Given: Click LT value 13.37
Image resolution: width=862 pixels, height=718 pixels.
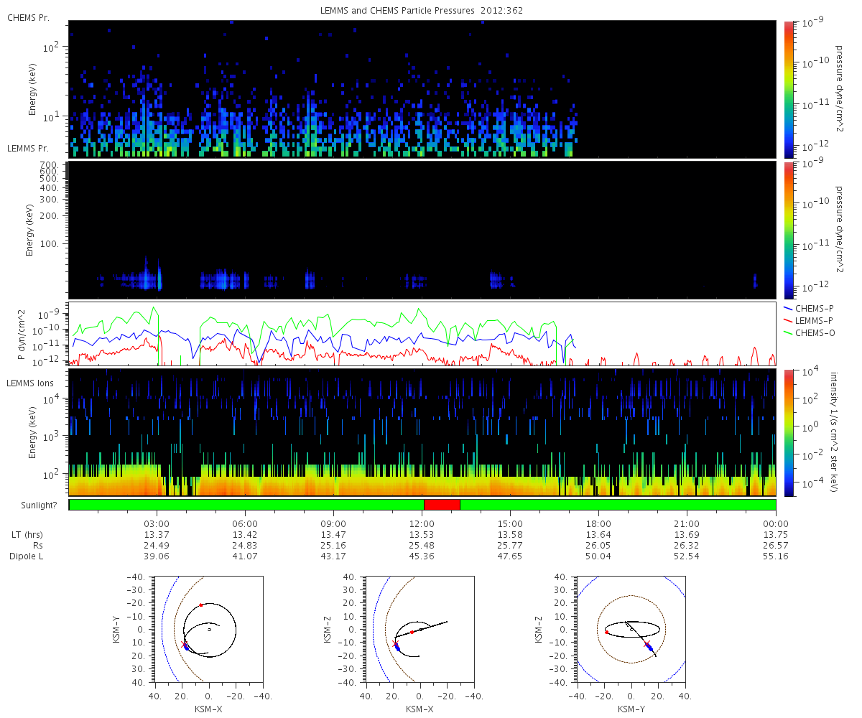Looking at the screenshot, I should [157, 535].
